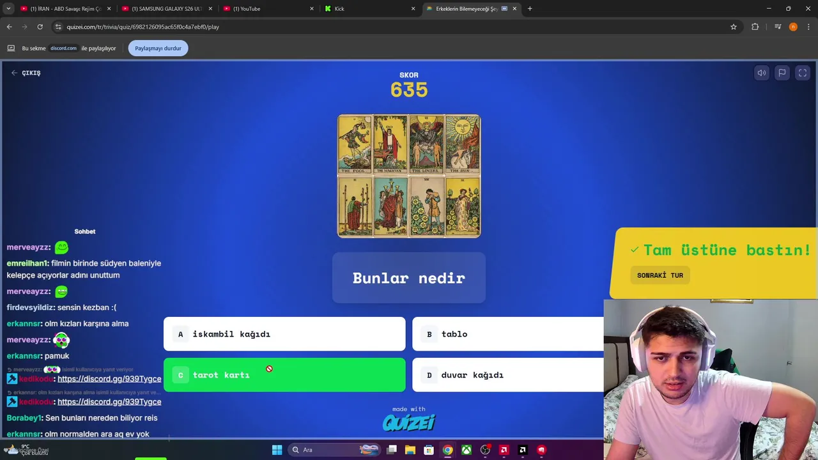This screenshot has width=818, height=460.
Task: Open the OBS icon on the taskbar
Action: [485, 450]
